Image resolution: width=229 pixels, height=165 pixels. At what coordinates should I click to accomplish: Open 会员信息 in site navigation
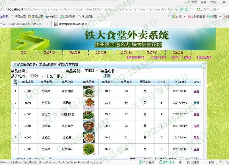click(100, 53)
